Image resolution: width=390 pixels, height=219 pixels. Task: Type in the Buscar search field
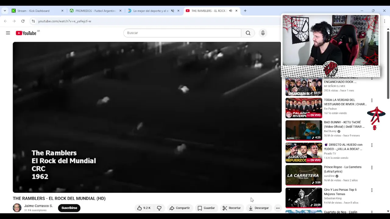[182, 33]
